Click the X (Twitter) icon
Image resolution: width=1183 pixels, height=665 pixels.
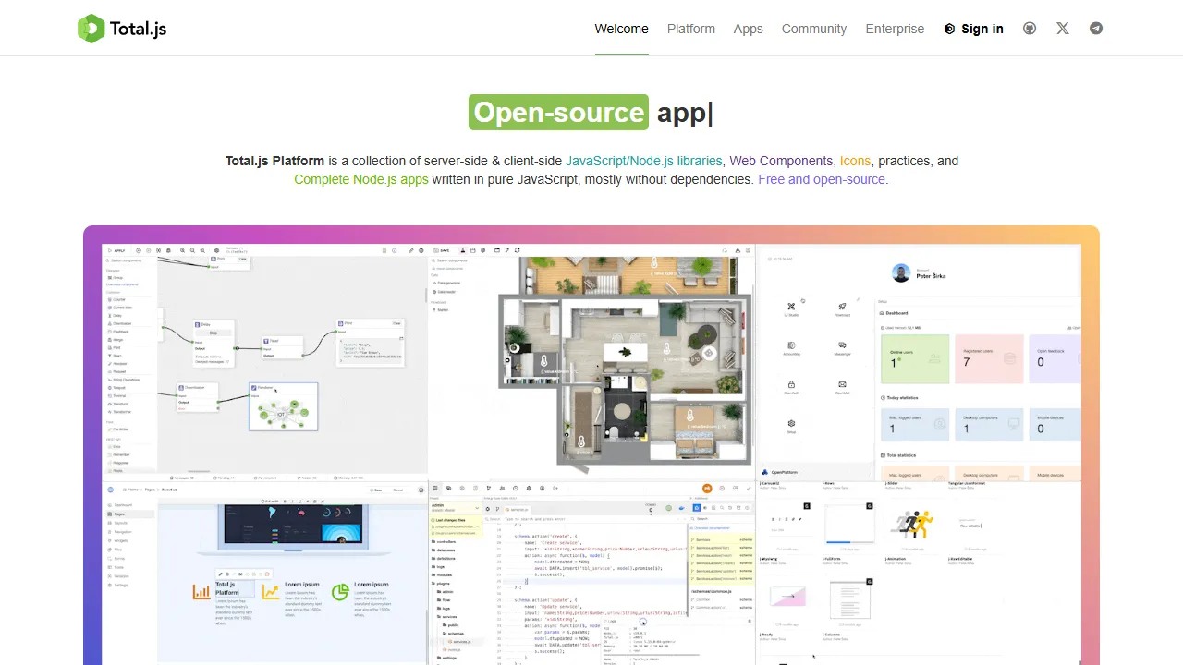coord(1062,28)
